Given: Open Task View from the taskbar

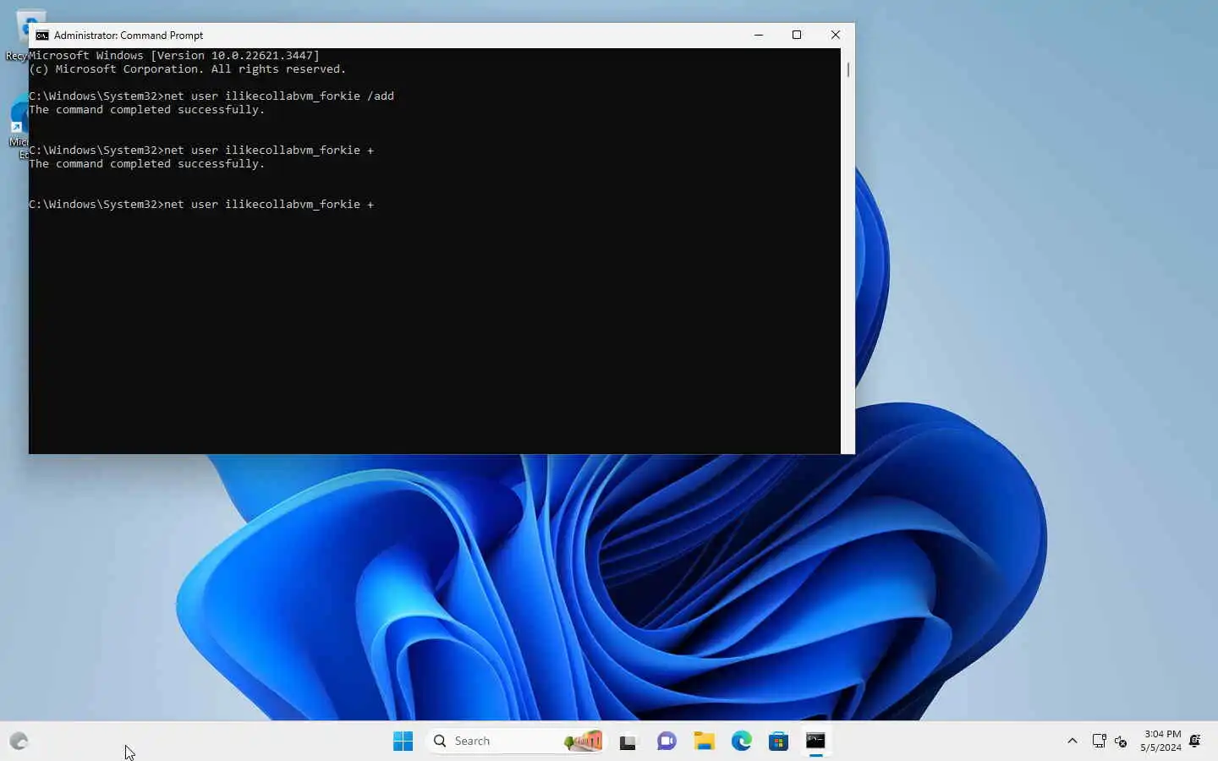Looking at the screenshot, I should (628, 742).
